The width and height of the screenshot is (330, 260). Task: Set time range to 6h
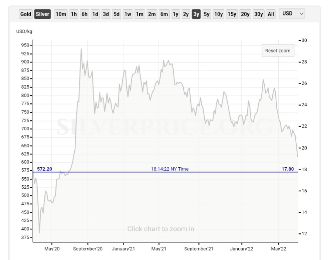click(84, 14)
